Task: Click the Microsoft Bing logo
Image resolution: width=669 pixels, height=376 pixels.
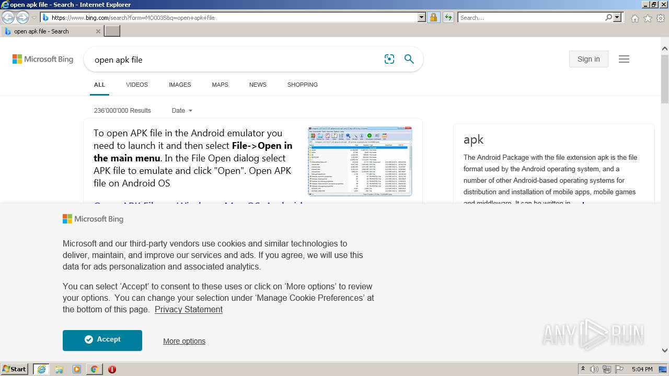Action: click(x=43, y=59)
